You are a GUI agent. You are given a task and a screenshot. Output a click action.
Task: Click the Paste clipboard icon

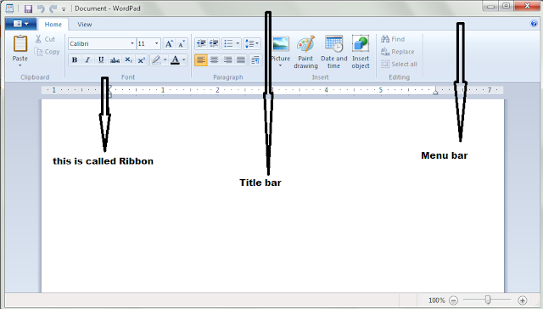(x=20, y=44)
